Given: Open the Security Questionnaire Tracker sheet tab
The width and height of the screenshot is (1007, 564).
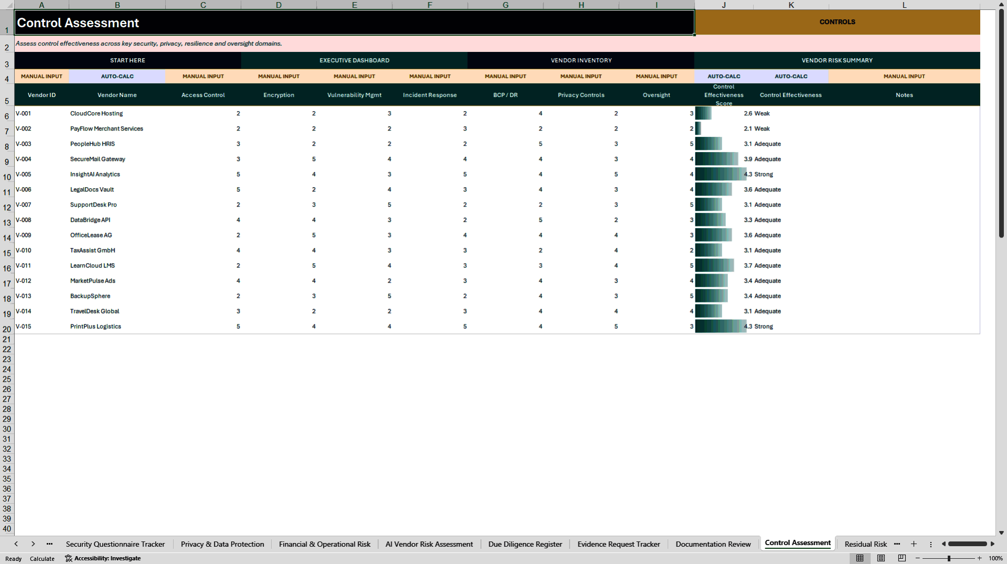Looking at the screenshot, I should (115, 544).
